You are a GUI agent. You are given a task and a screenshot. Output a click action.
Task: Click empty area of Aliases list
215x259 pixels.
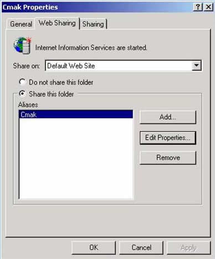[76, 159]
